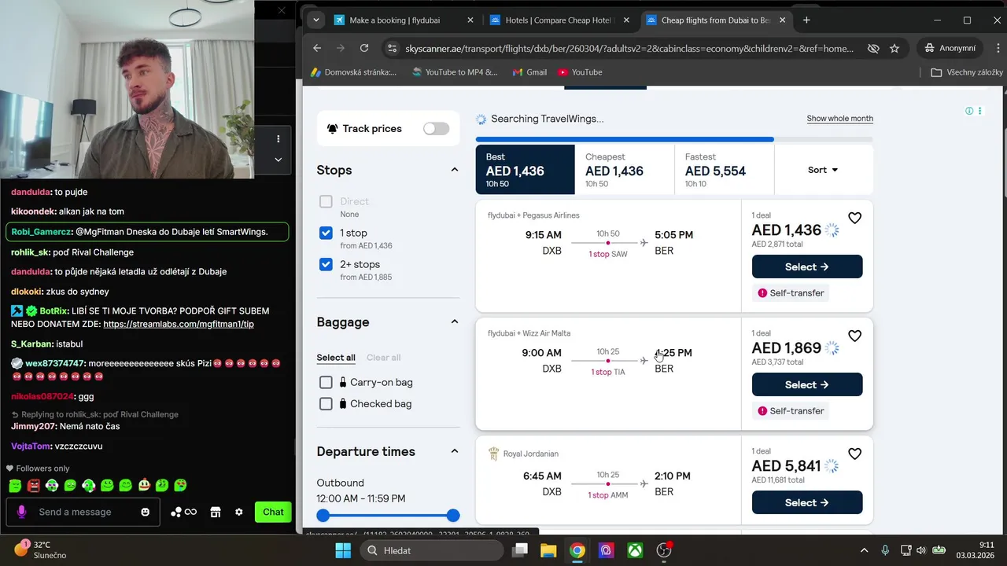Open the chat shop icon

click(x=215, y=512)
